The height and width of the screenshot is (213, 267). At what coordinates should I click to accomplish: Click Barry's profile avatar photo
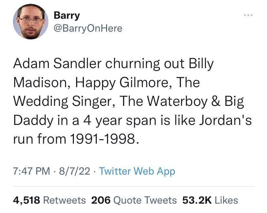click(31, 22)
